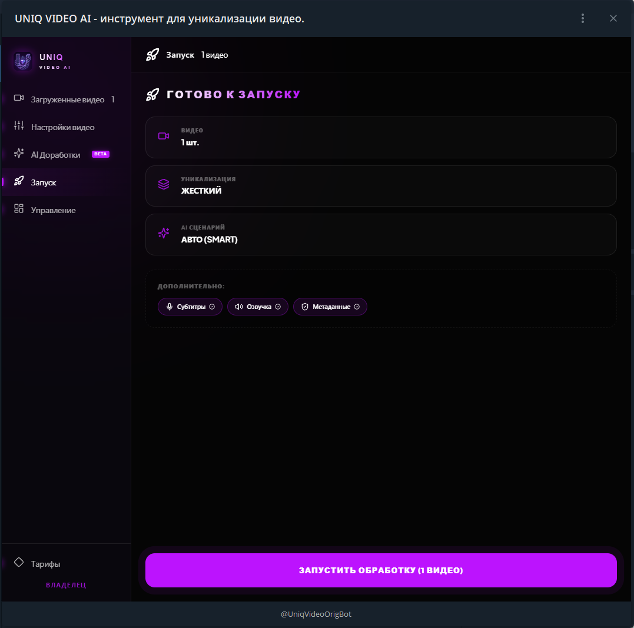Click the diamond icon beside Тарифы

(x=19, y=563)
